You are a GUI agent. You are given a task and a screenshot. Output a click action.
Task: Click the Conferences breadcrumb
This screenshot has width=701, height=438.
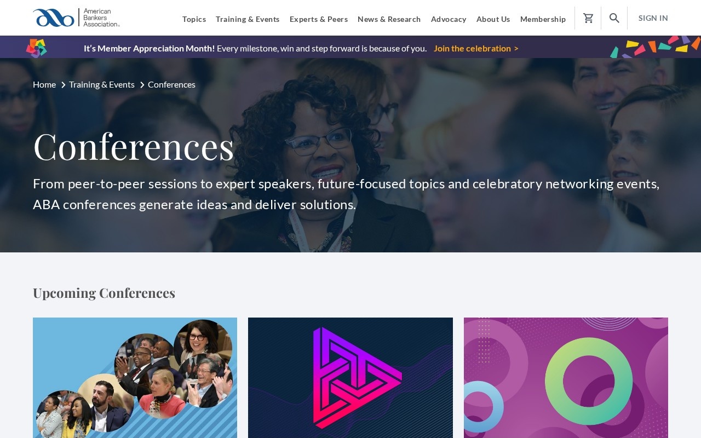coord(171,84)
